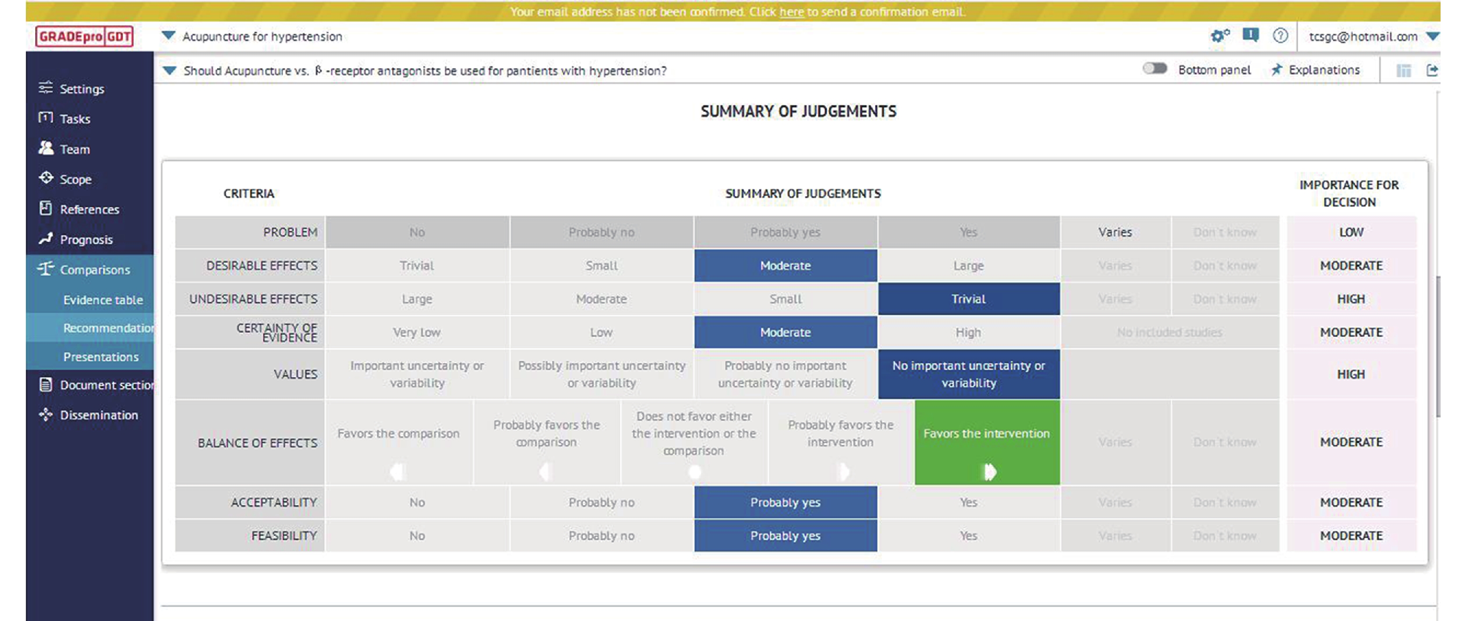
Task: Open the Presentations submenu item
Action: (101, 356)
